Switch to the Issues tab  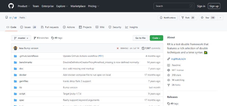pos(28,27)
